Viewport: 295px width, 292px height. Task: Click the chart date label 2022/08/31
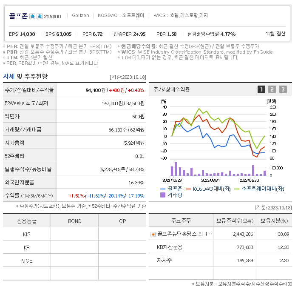[x=210, y=180]
